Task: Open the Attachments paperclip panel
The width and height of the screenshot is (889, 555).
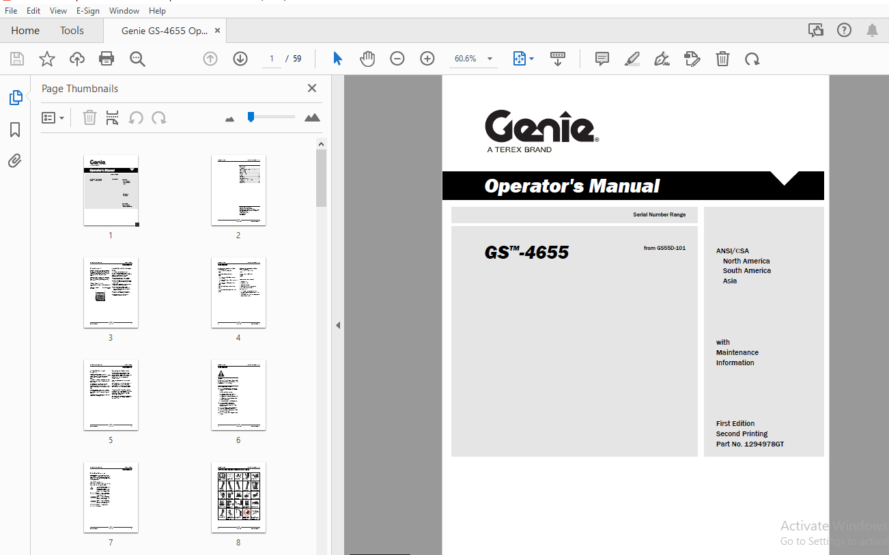Action: click(15, 161)
